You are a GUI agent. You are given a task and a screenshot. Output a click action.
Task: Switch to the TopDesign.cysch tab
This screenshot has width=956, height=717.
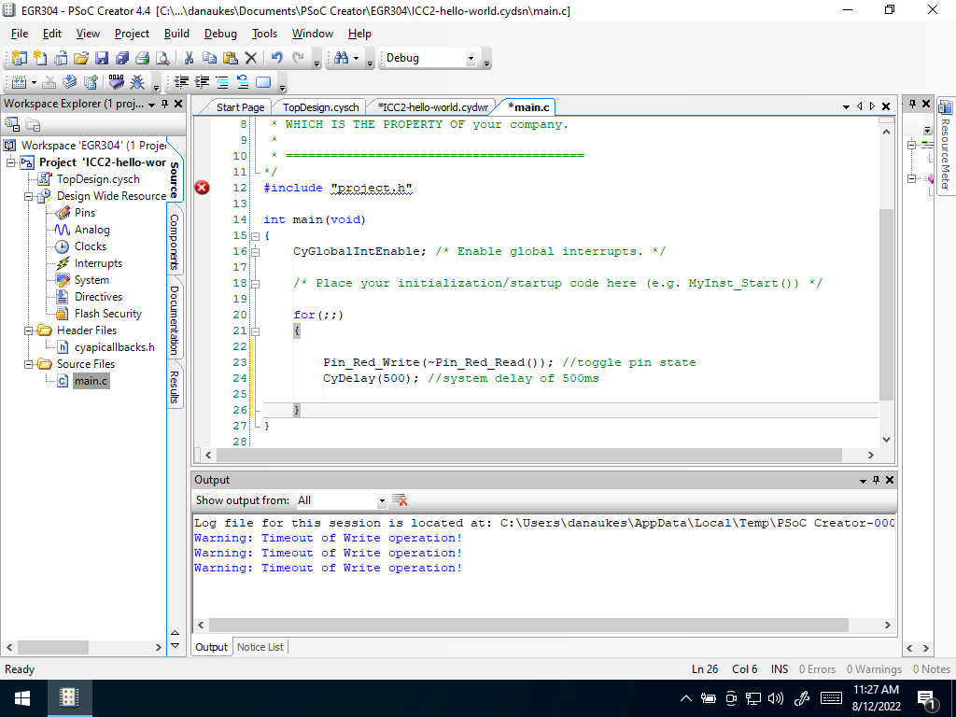(x=321, y=107)
